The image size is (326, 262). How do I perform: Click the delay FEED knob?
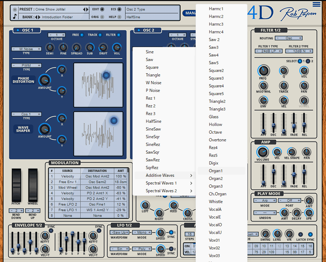(174, 205)
